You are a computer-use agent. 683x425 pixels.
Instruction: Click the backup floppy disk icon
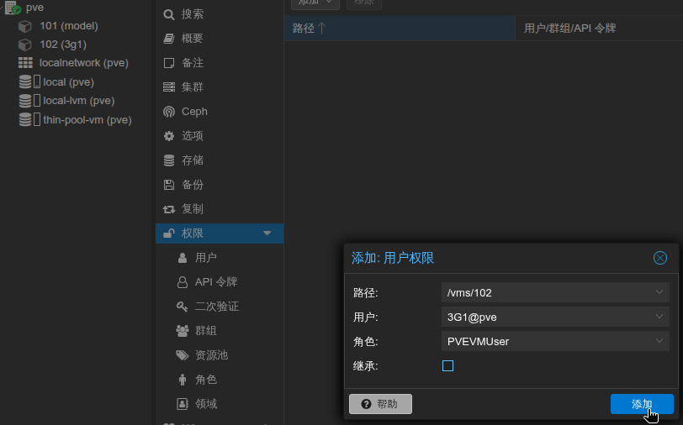169,185
